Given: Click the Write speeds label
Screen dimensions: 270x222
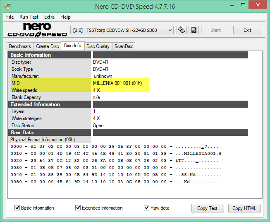Looking at the screenshot, I should point(25,90).
